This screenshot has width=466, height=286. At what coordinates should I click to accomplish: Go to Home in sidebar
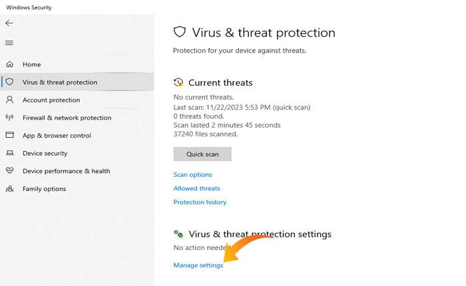coord(31,65)
